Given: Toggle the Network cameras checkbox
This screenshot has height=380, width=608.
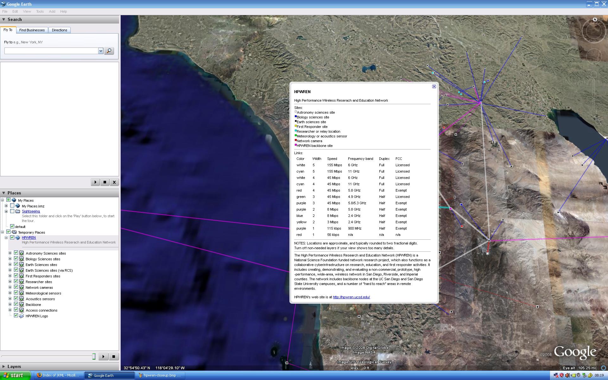Looking at the screenshot, I should [x=16, y=287].
